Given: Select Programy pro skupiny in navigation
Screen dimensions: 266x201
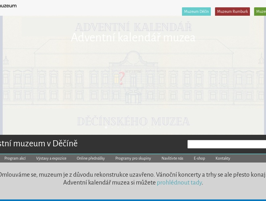Looking at the screenshot, I should 133,158.
